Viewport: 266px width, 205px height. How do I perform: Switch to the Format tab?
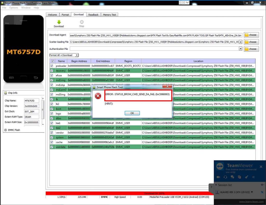click(x=65, y=15)
